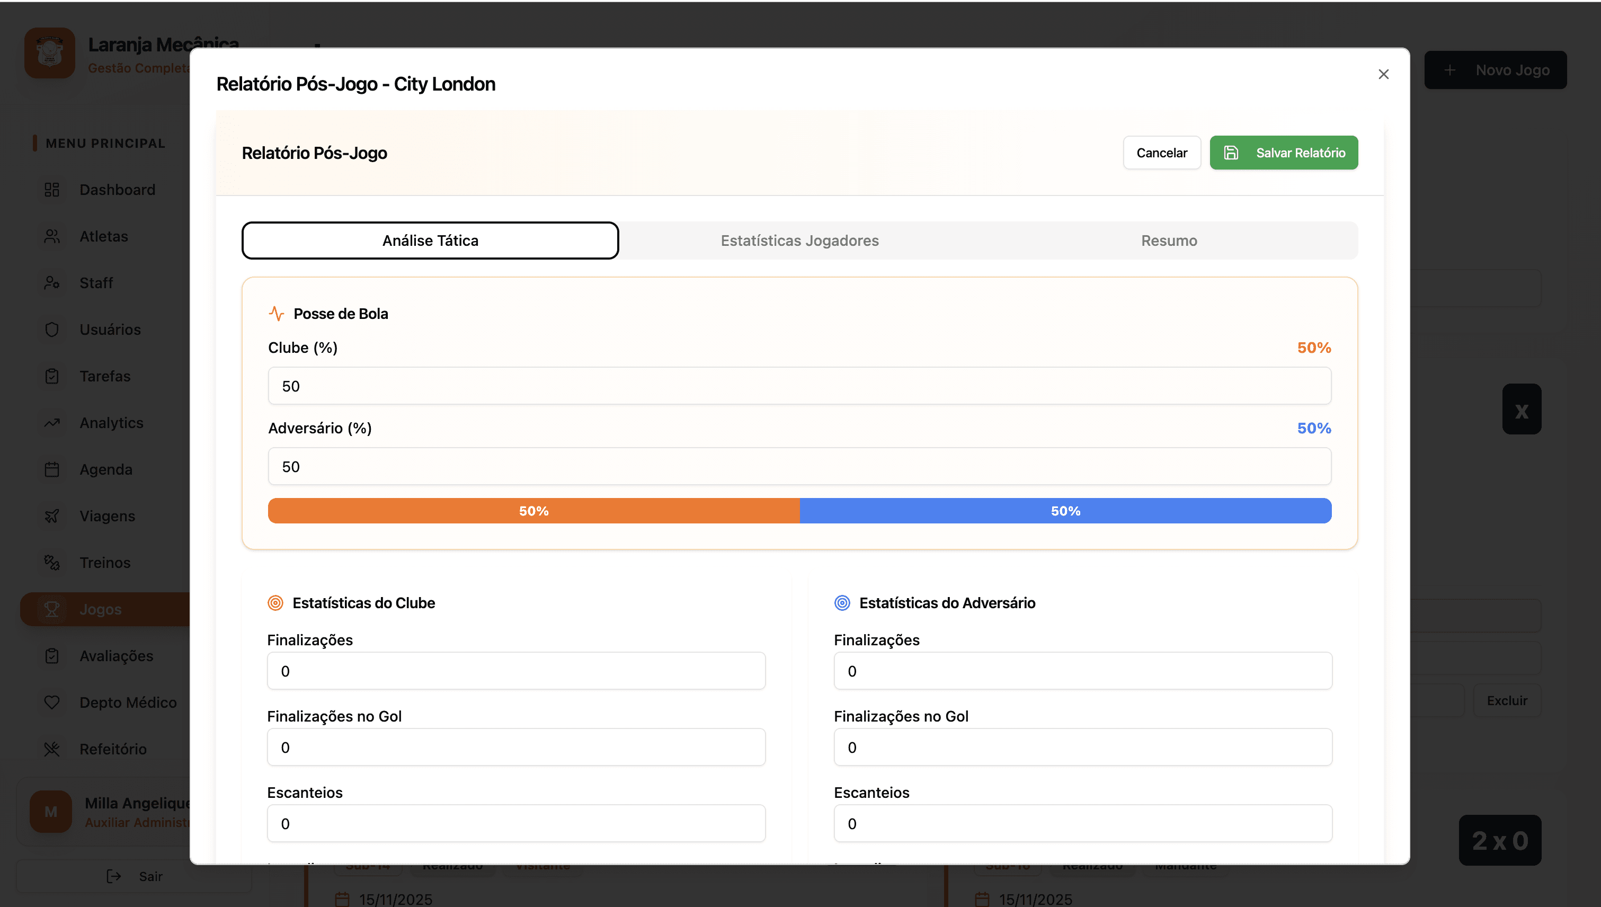Click the Viagens airplane icon
The height and width of the screenshot is (907, 1601).
pyautogui.click(x=52, y=516)
